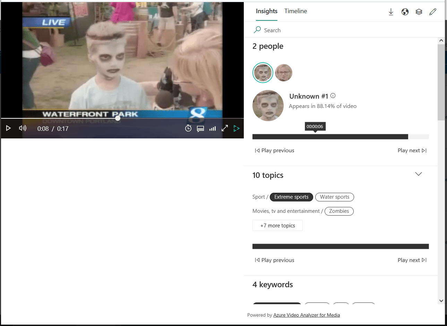Select the Zombies topic tag
Screen dimensions: 447x326
(339, 211)
